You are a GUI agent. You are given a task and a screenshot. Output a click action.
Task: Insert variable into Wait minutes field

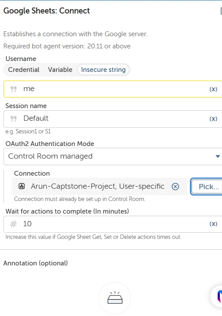pyautogui.click(x=213, y=224)
